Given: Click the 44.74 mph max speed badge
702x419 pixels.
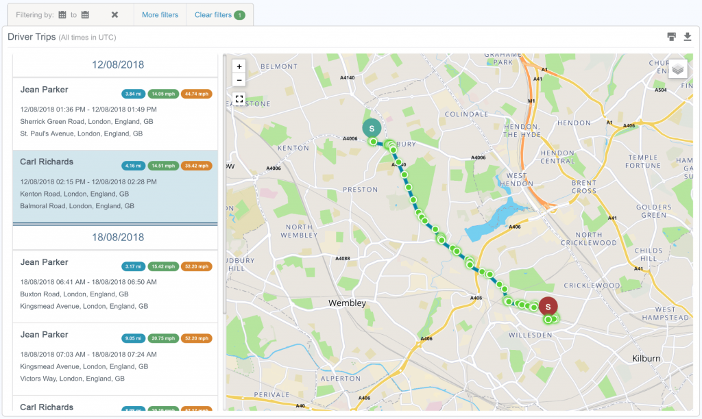Looking at the screenshot, I should [x=197, y=94].
